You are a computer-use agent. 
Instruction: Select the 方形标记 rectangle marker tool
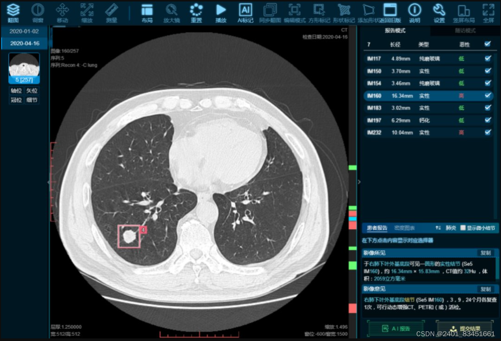[319, 13]
